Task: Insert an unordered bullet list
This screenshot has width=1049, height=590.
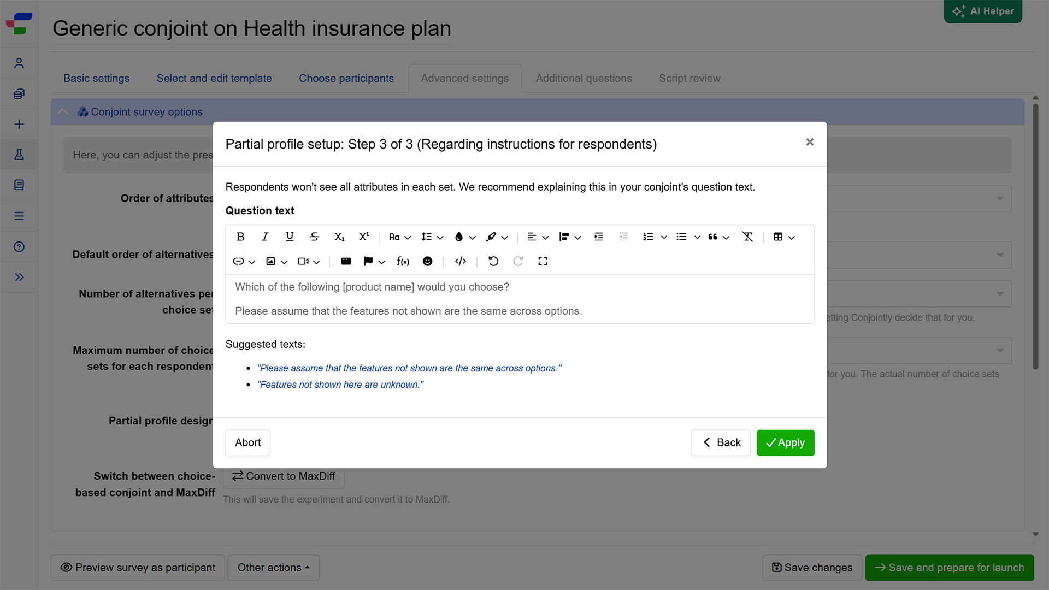Action: tap(681, 237)
